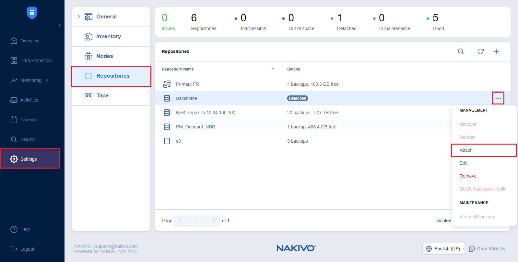This screenshot has width=518, height=262.
Task: Choose Remove in the context menu
Action: tap(468, 176)
